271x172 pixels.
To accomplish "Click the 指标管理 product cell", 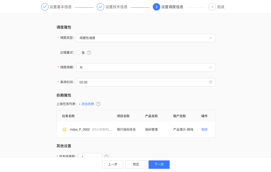I will tap(151, 129).
